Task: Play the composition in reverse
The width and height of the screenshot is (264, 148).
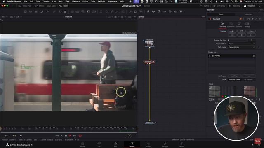Action: pos(61,136)
